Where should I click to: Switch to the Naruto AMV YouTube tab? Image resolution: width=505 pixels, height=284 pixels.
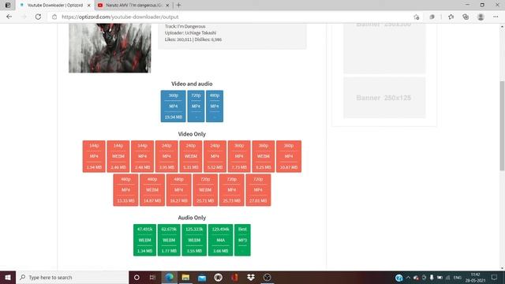[x=133, y=6]
